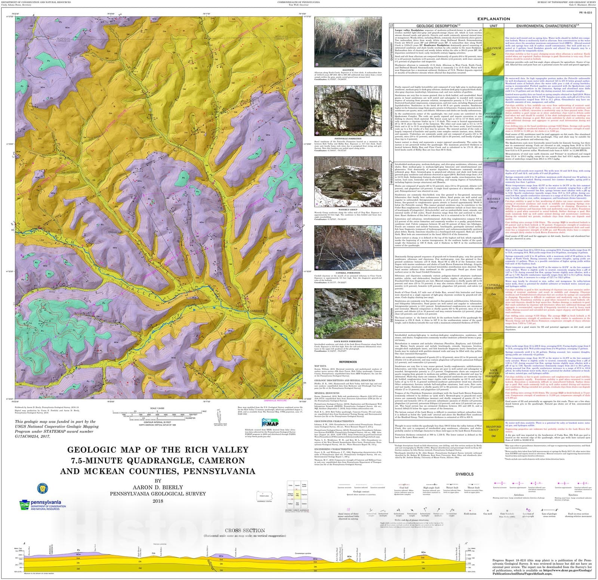This screenshot has height=580, width=598.
Task: Click the purple Waverly Group unit swatch
Action: (493, 204)
